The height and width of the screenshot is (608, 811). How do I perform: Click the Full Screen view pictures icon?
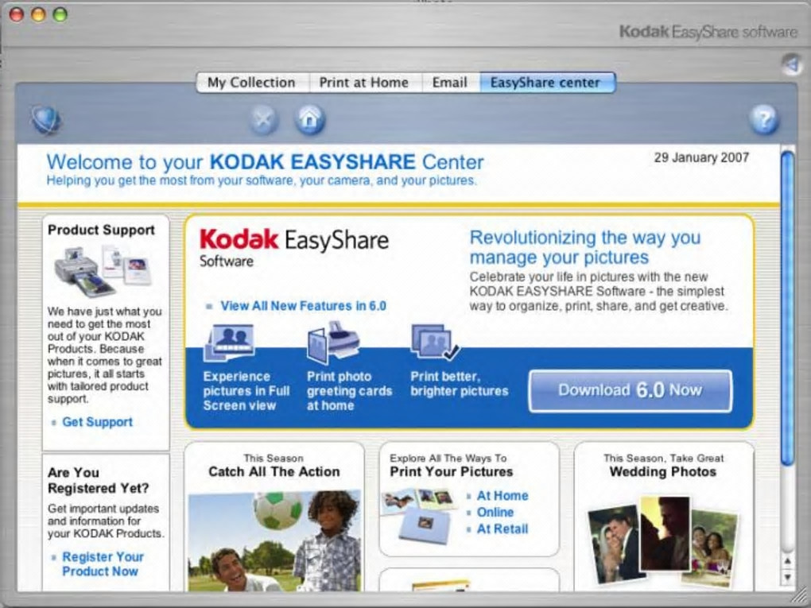[229, 342]
